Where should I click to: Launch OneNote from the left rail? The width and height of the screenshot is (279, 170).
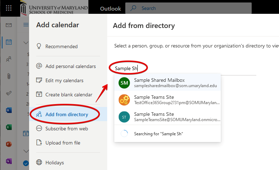point(9,161)
